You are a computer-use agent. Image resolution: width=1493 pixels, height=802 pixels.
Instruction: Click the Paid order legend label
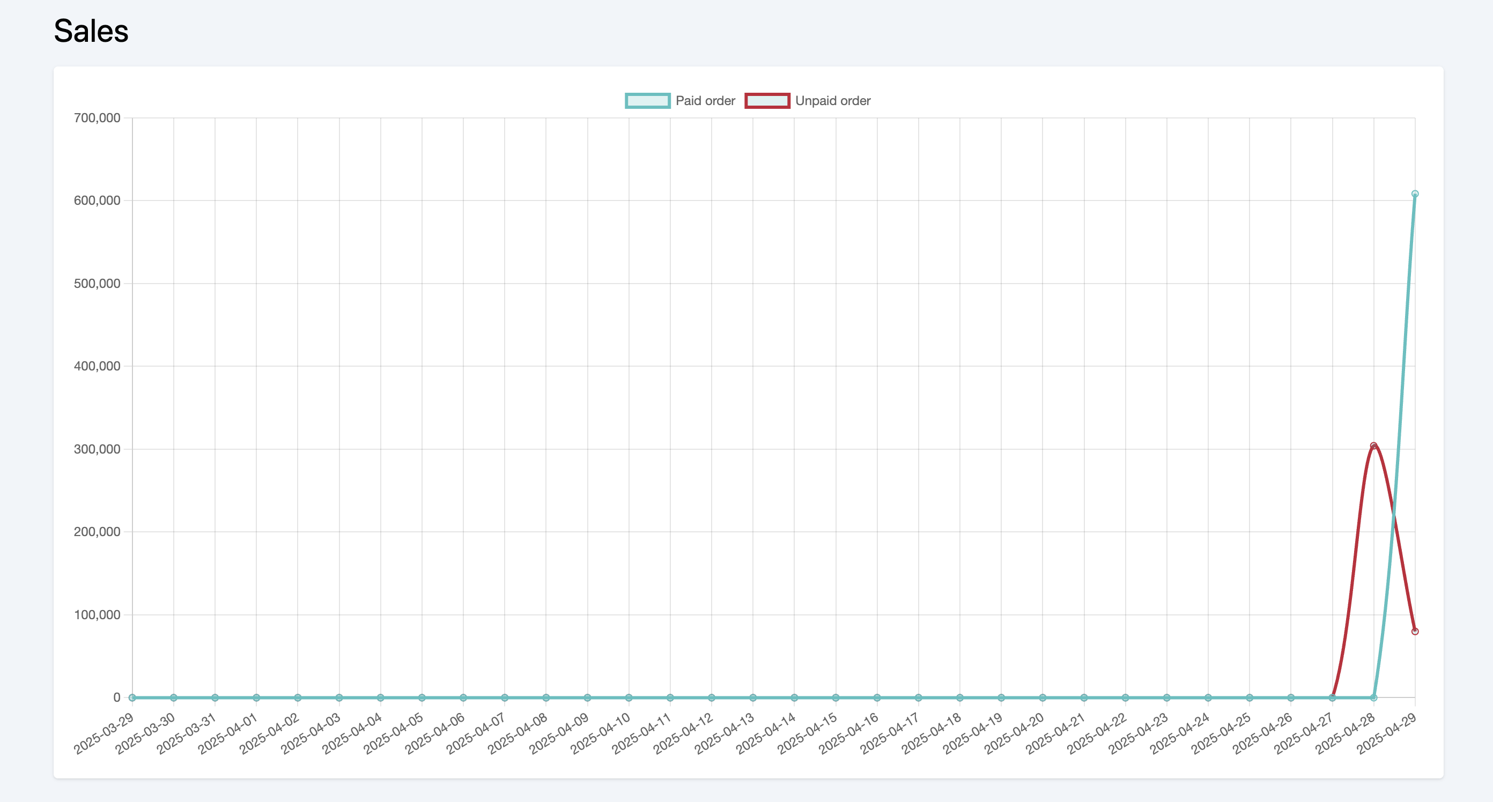(x=705, y=101)
